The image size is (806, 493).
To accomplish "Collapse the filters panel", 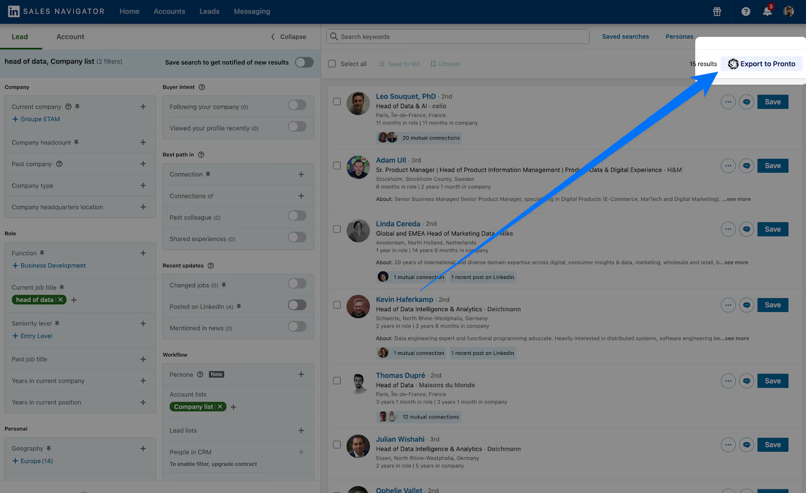I will pyautogui.click(x=289, y=37).
